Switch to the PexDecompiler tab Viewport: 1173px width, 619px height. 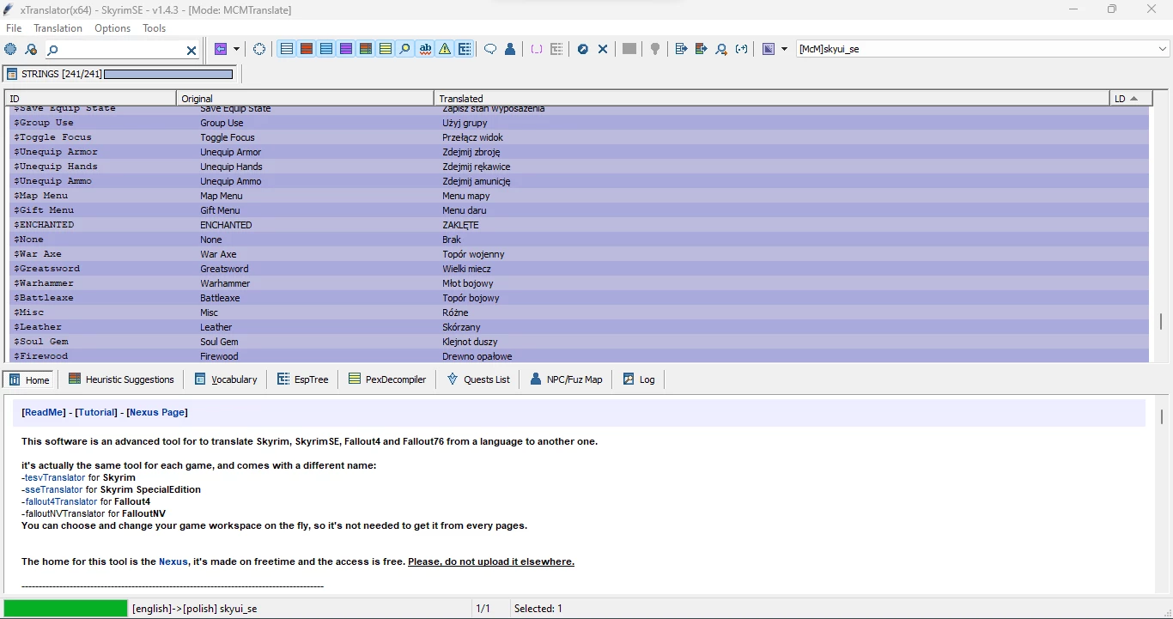click(x=387, y=379)
